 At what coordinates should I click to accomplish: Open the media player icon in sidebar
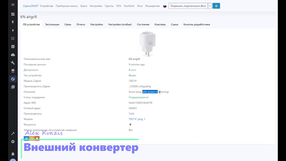click(13, 87)
